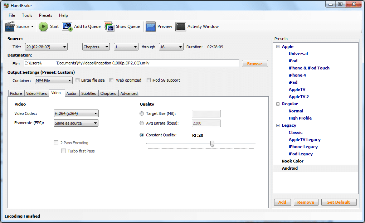
Task: Select the Nook Color preset
Action: point(293,161)
